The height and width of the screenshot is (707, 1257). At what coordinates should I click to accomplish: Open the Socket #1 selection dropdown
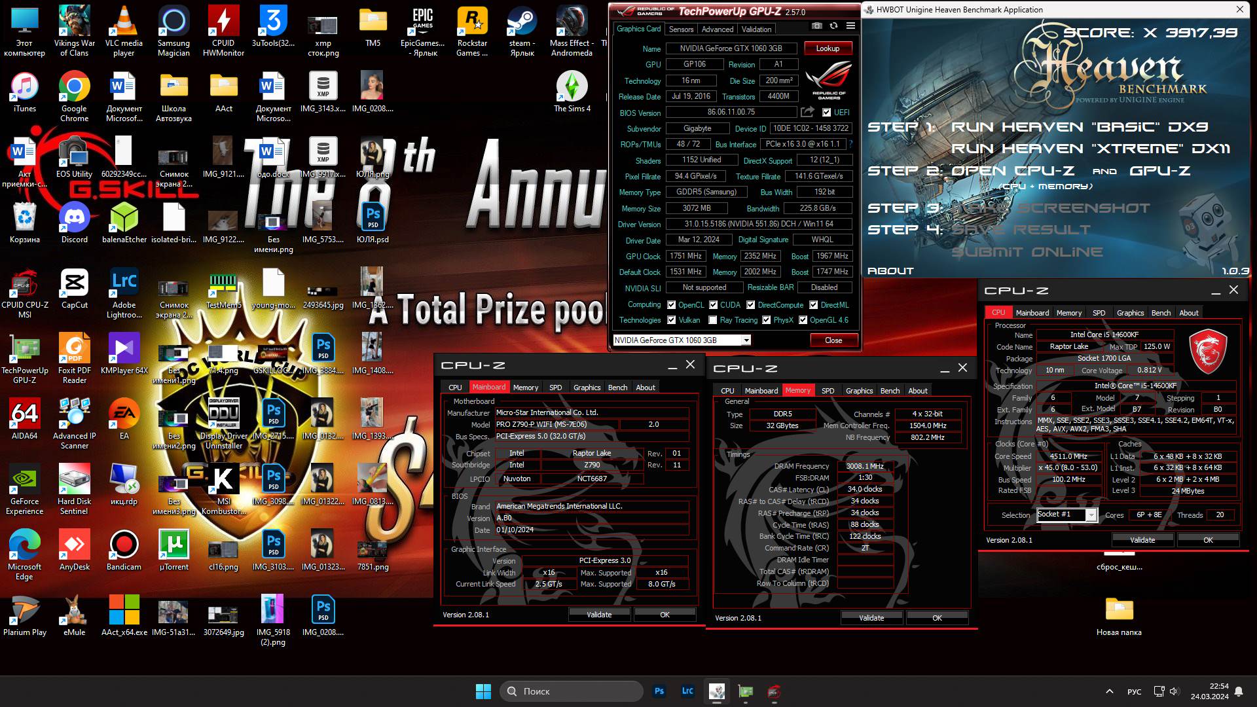point(1091,515)
